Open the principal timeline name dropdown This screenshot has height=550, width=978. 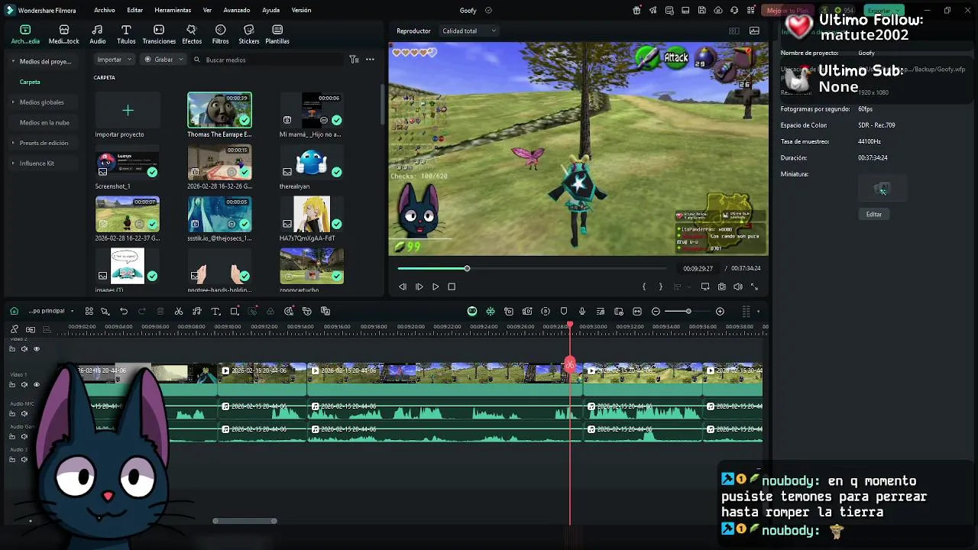coord(51,311)
